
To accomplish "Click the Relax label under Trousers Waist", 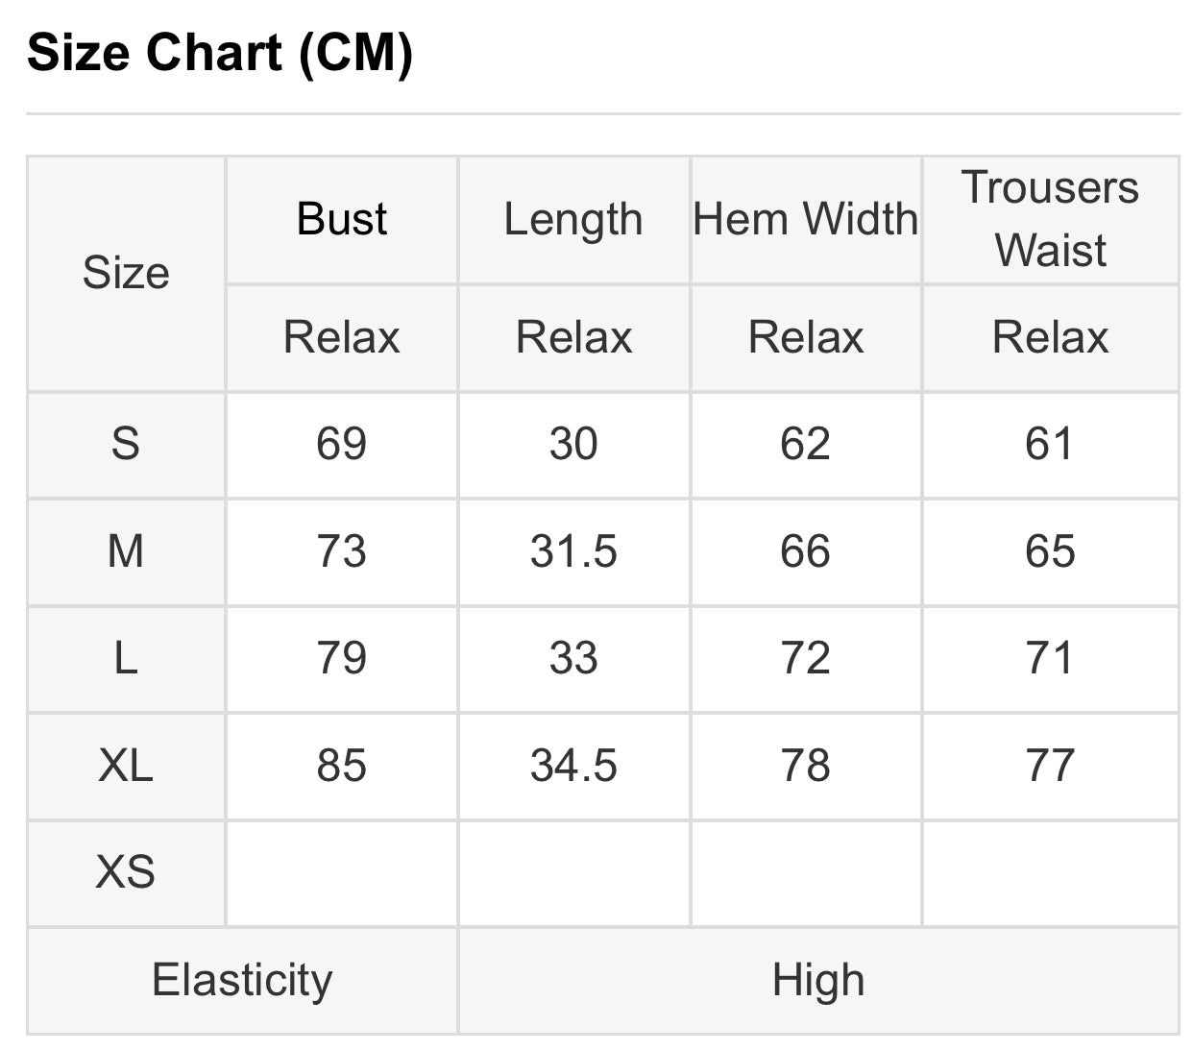I will (1050, 337).
